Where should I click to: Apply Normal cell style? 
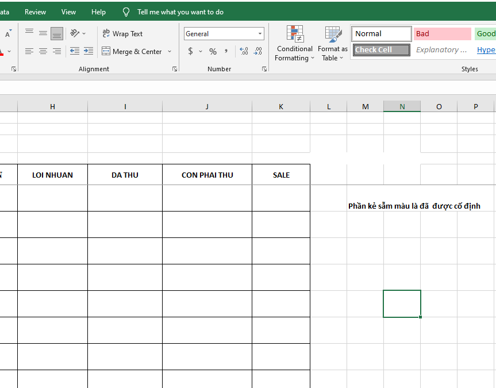pyautogui.click(x=382, y=33)
